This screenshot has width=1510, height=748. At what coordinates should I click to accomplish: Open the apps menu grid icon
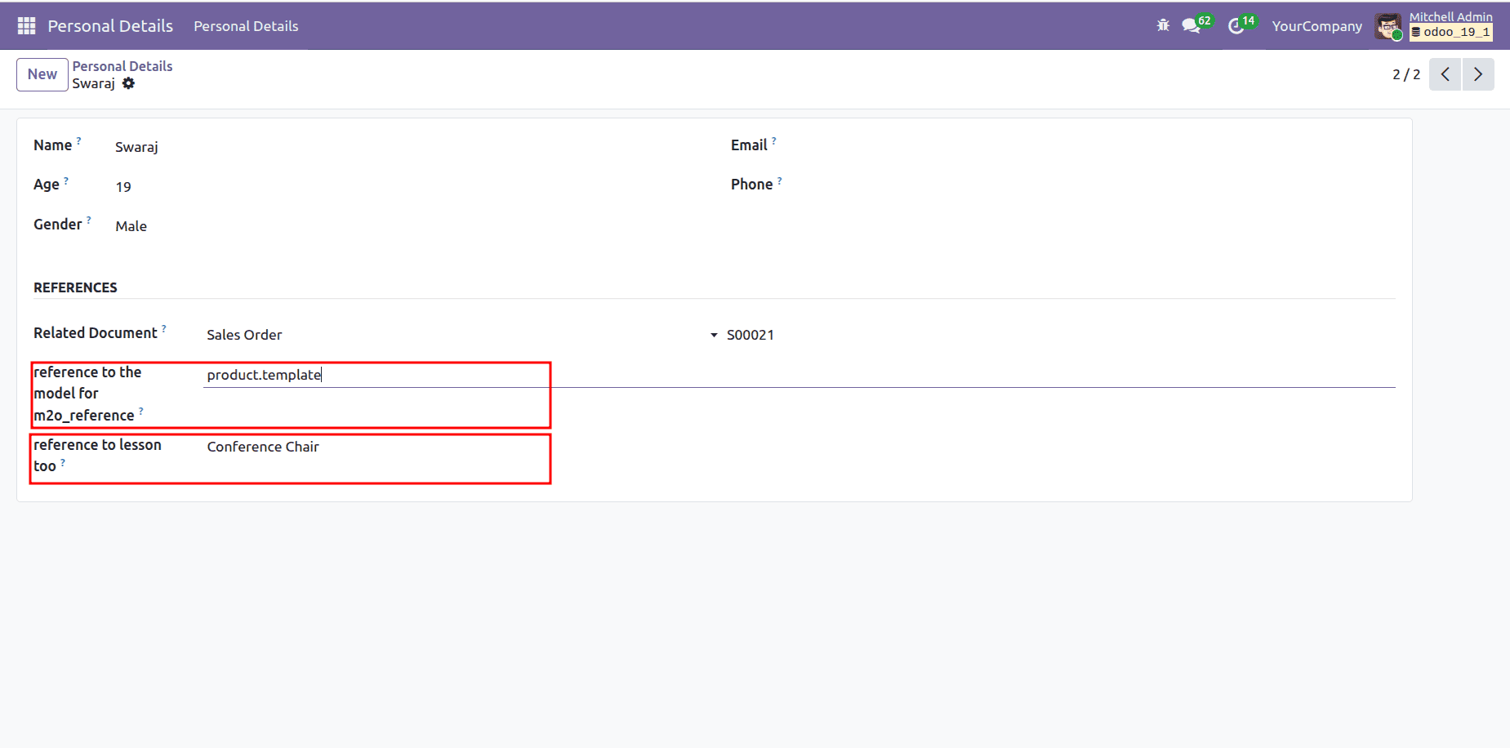tap(25, 25)
